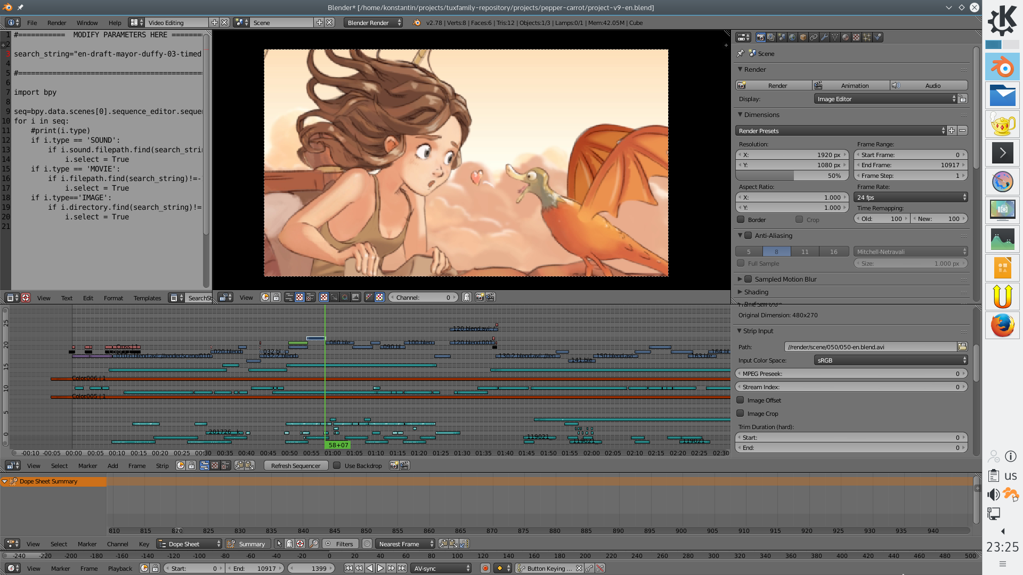The height and width of the screenshot is (575, 1023).
Task: Browse for strip file path (folder icon)
Action: coord(962,347)
